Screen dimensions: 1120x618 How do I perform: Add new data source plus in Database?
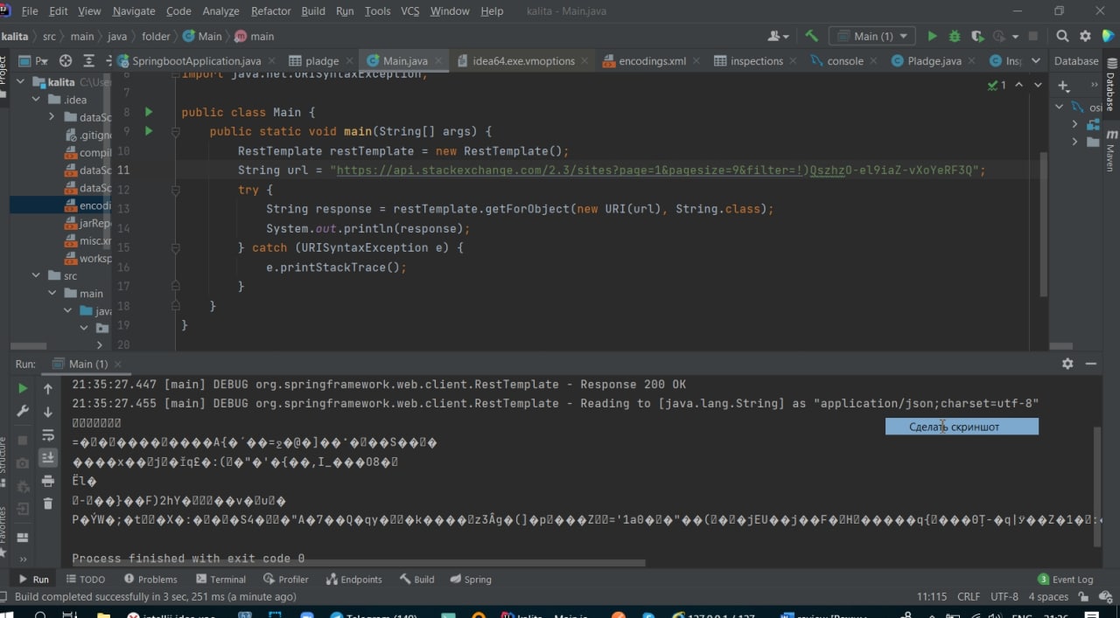coord(1063,86)
